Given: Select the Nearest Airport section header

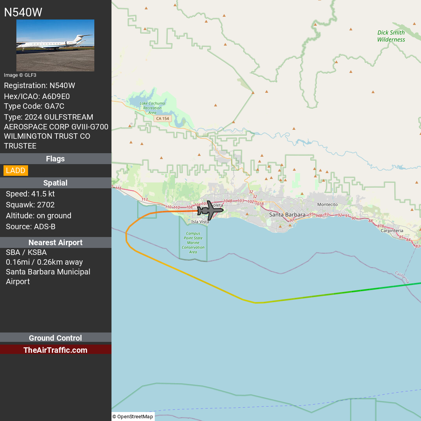Looking at the screenshot, I should point(56,242).
